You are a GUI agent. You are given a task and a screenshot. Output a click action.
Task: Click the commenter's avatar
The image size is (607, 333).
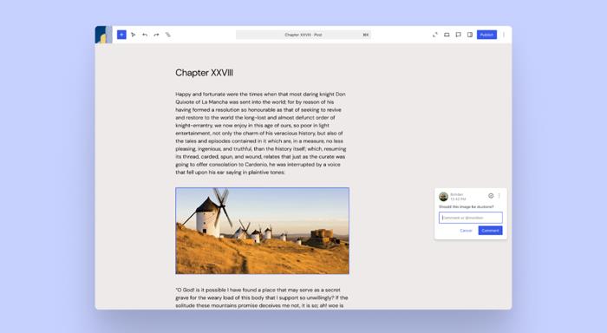[x=444, y=196]
